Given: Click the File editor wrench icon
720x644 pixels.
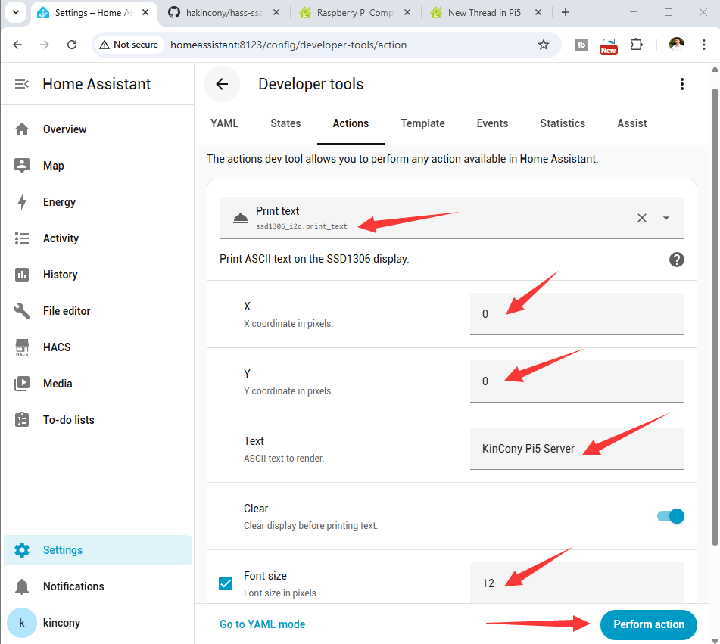Looking at the screenshot, I should point(22,311).
